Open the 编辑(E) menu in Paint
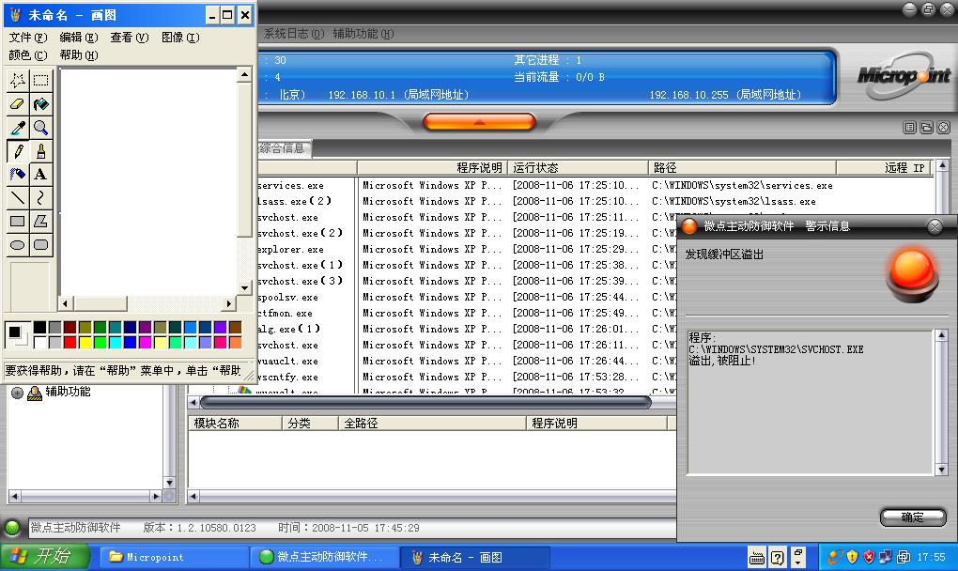 pos(79,38)
